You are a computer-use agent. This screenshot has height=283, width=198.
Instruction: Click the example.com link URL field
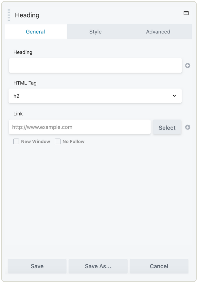80,127
